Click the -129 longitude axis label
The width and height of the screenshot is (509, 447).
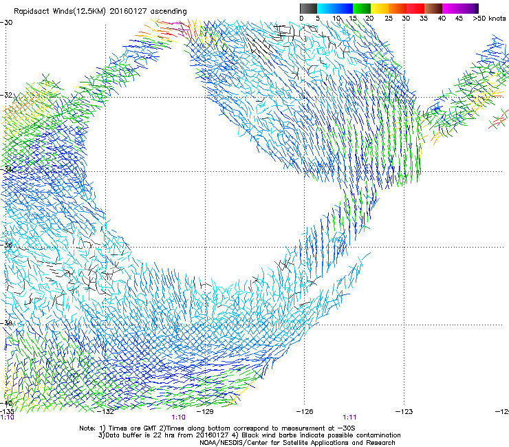tap(206, 412)
